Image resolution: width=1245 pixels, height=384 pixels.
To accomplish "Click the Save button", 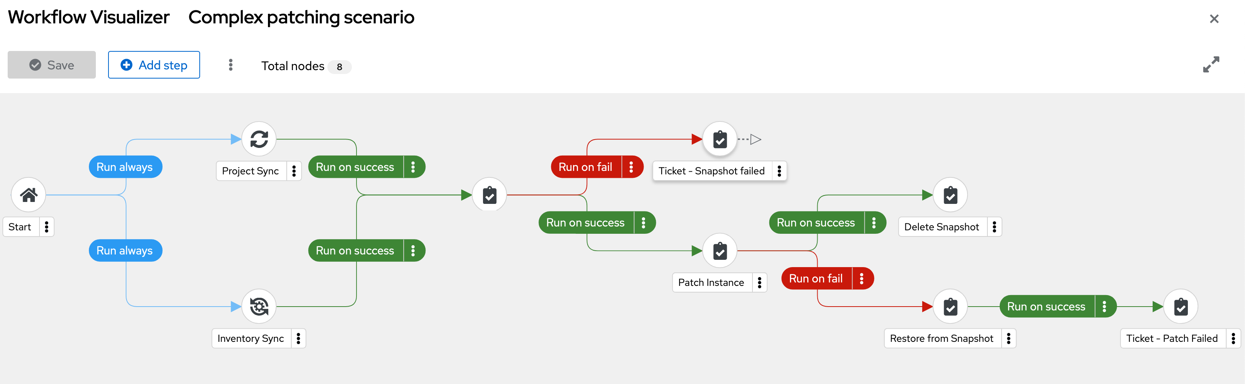I will coord(52,65).
